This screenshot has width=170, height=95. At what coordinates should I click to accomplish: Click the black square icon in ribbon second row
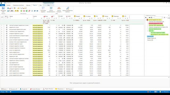(x=12, y=11)
